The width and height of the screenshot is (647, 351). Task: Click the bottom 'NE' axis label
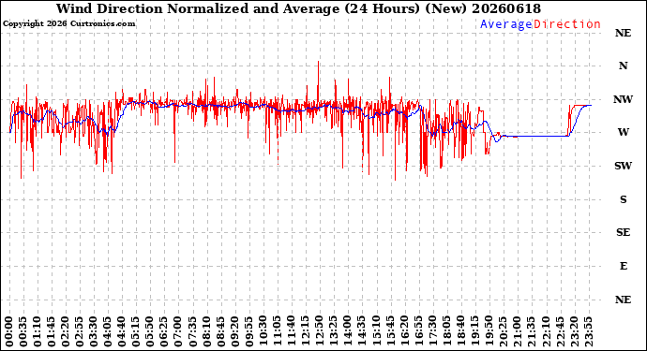click(x=623, y=300)
